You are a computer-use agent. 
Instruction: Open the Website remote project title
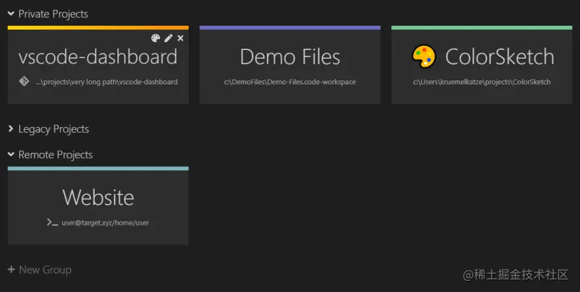pyautogui.click(x=98, y=197)
